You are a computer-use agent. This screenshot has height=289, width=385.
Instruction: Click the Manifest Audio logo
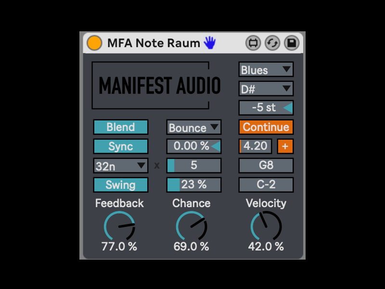[x=159, y=86]
